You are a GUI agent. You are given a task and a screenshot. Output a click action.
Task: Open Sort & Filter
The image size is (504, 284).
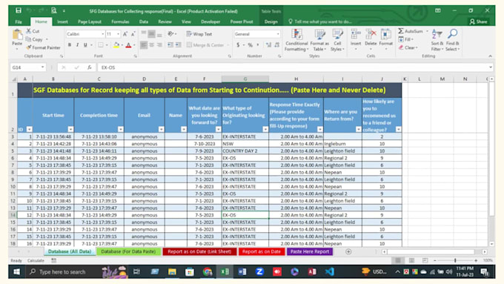pyautogui.click(x=437, y=40)
